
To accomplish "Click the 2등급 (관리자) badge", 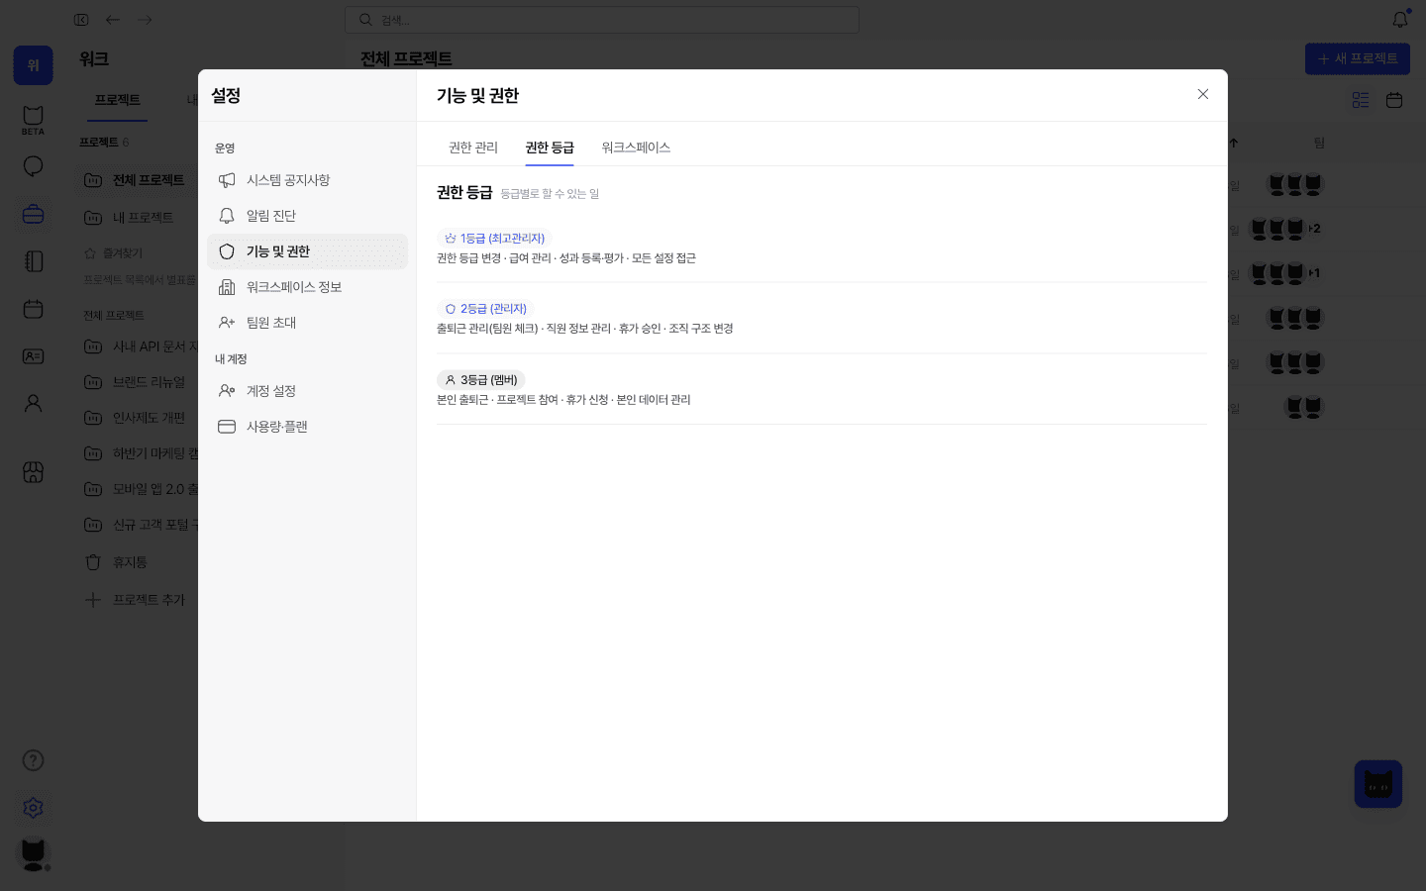I will click(485, 309).
